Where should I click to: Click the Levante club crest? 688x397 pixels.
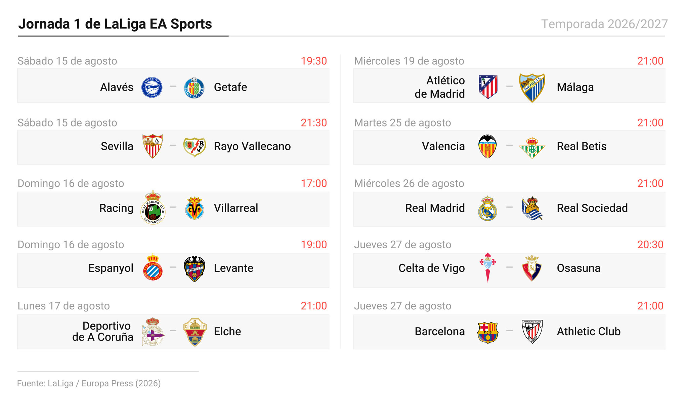[195, 268]
